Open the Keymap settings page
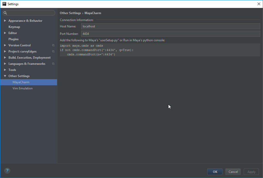 point(14,27)
